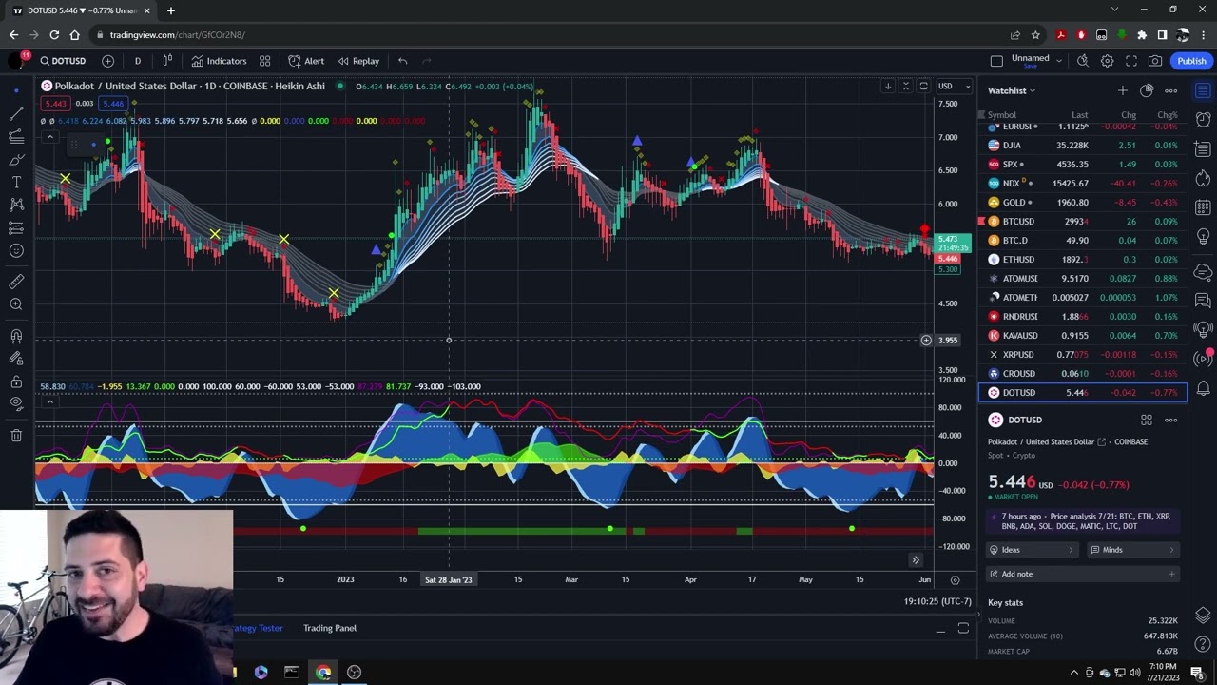Select the text annotation tool
Viewport: 1217px width, 685px height.
[16, 182]
